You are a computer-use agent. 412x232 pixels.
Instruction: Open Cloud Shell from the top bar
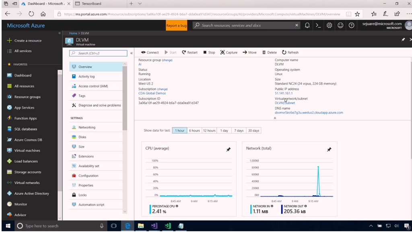[318, 25]
